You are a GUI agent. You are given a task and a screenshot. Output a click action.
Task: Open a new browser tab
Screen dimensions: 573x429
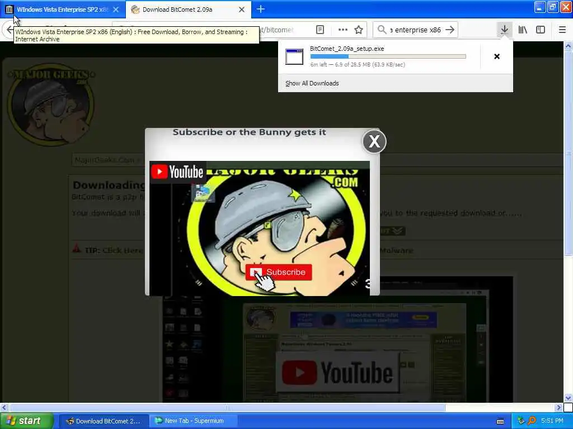click(x=261, y=9)
